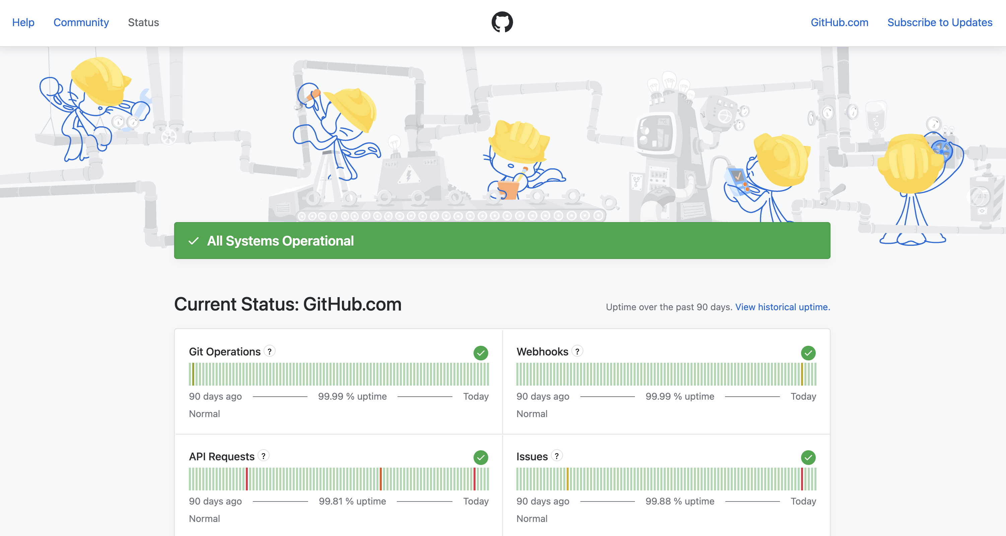Viewport: 1006px width, 536px height.
Task: Select the red incident bar in Issues uptime
Action: [802, 479]
